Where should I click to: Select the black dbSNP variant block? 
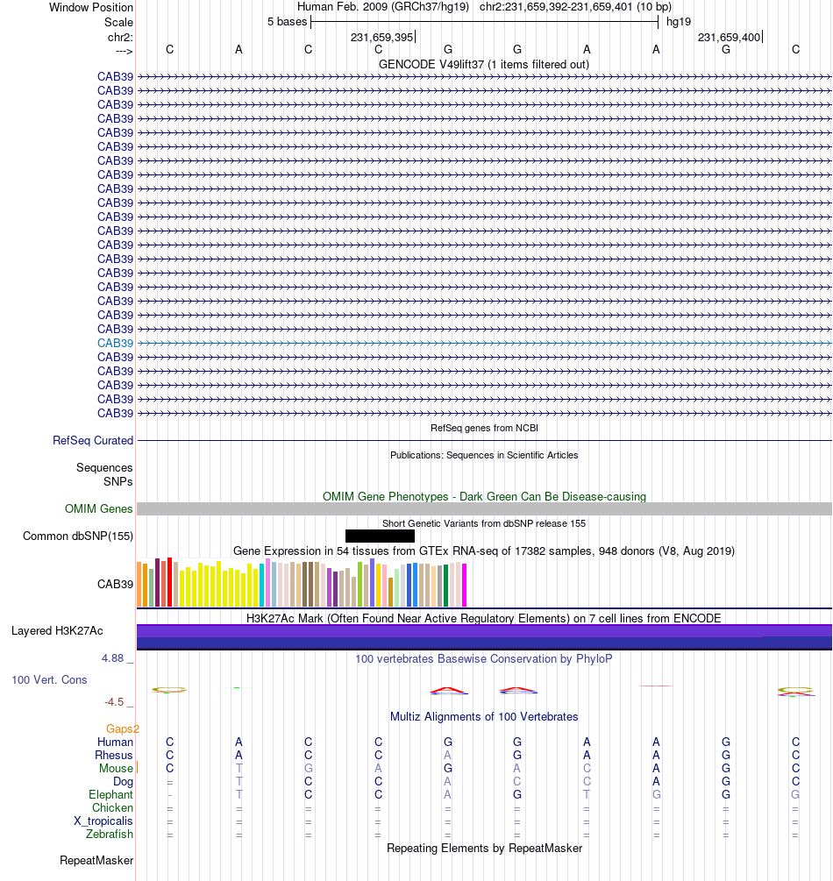(380, 536)
